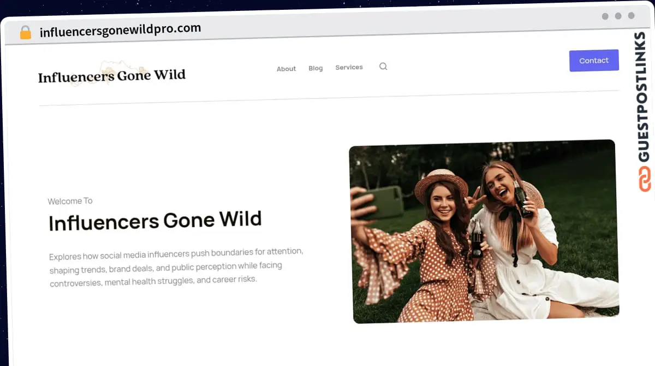Viewport: 655px width, 366px height.
Task: Click the large Influencers Gone Wild heading
Action: (x=155, y=220)
